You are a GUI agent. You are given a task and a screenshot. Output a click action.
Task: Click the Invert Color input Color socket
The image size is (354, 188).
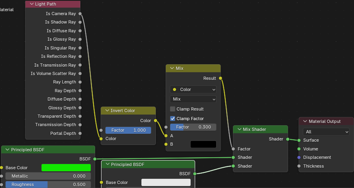click(x=101, y=139)
